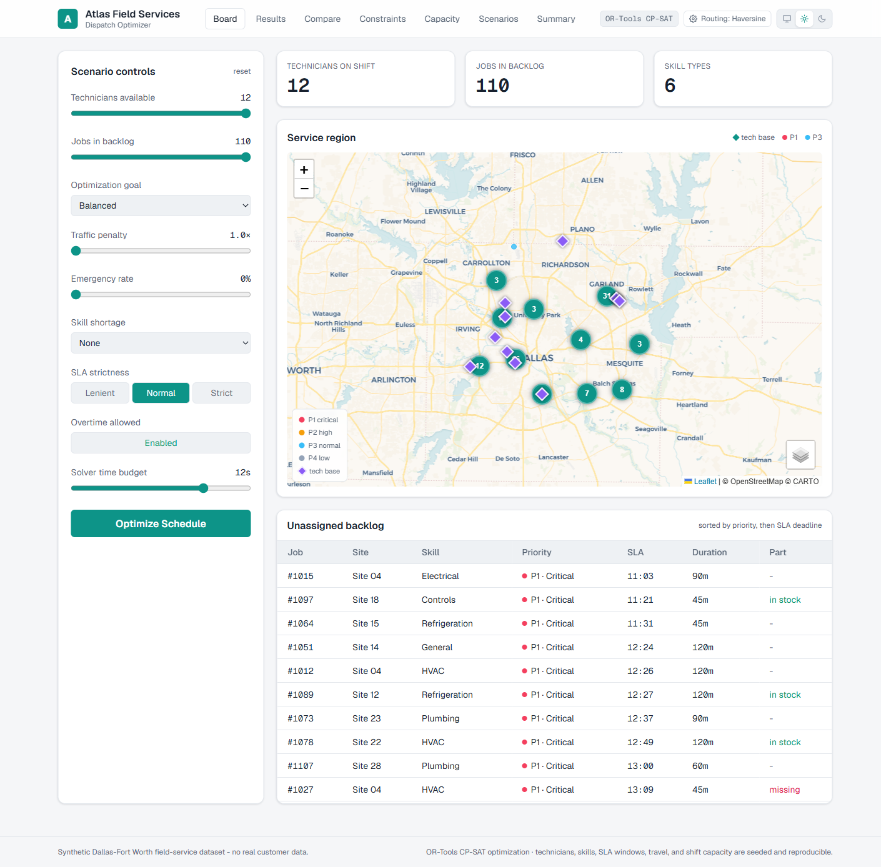Image resolution: width=881 pixels, height=867 pixels.
Task: Open the 3-job cluster north of Mesquite
Action: tap(639, 344)
